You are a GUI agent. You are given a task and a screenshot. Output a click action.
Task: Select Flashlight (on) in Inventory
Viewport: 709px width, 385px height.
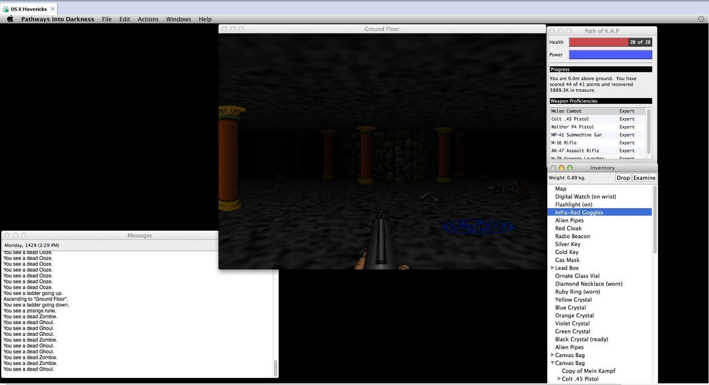573,205
